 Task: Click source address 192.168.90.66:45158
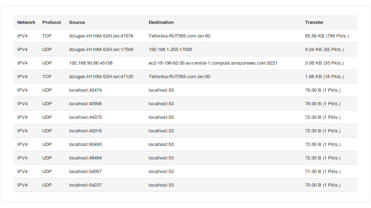(x=91, y=63)
